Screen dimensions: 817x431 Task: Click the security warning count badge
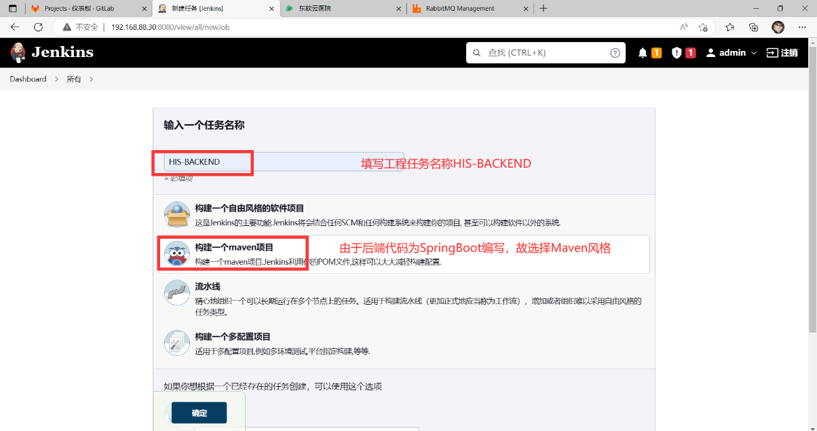click(691, 53)
